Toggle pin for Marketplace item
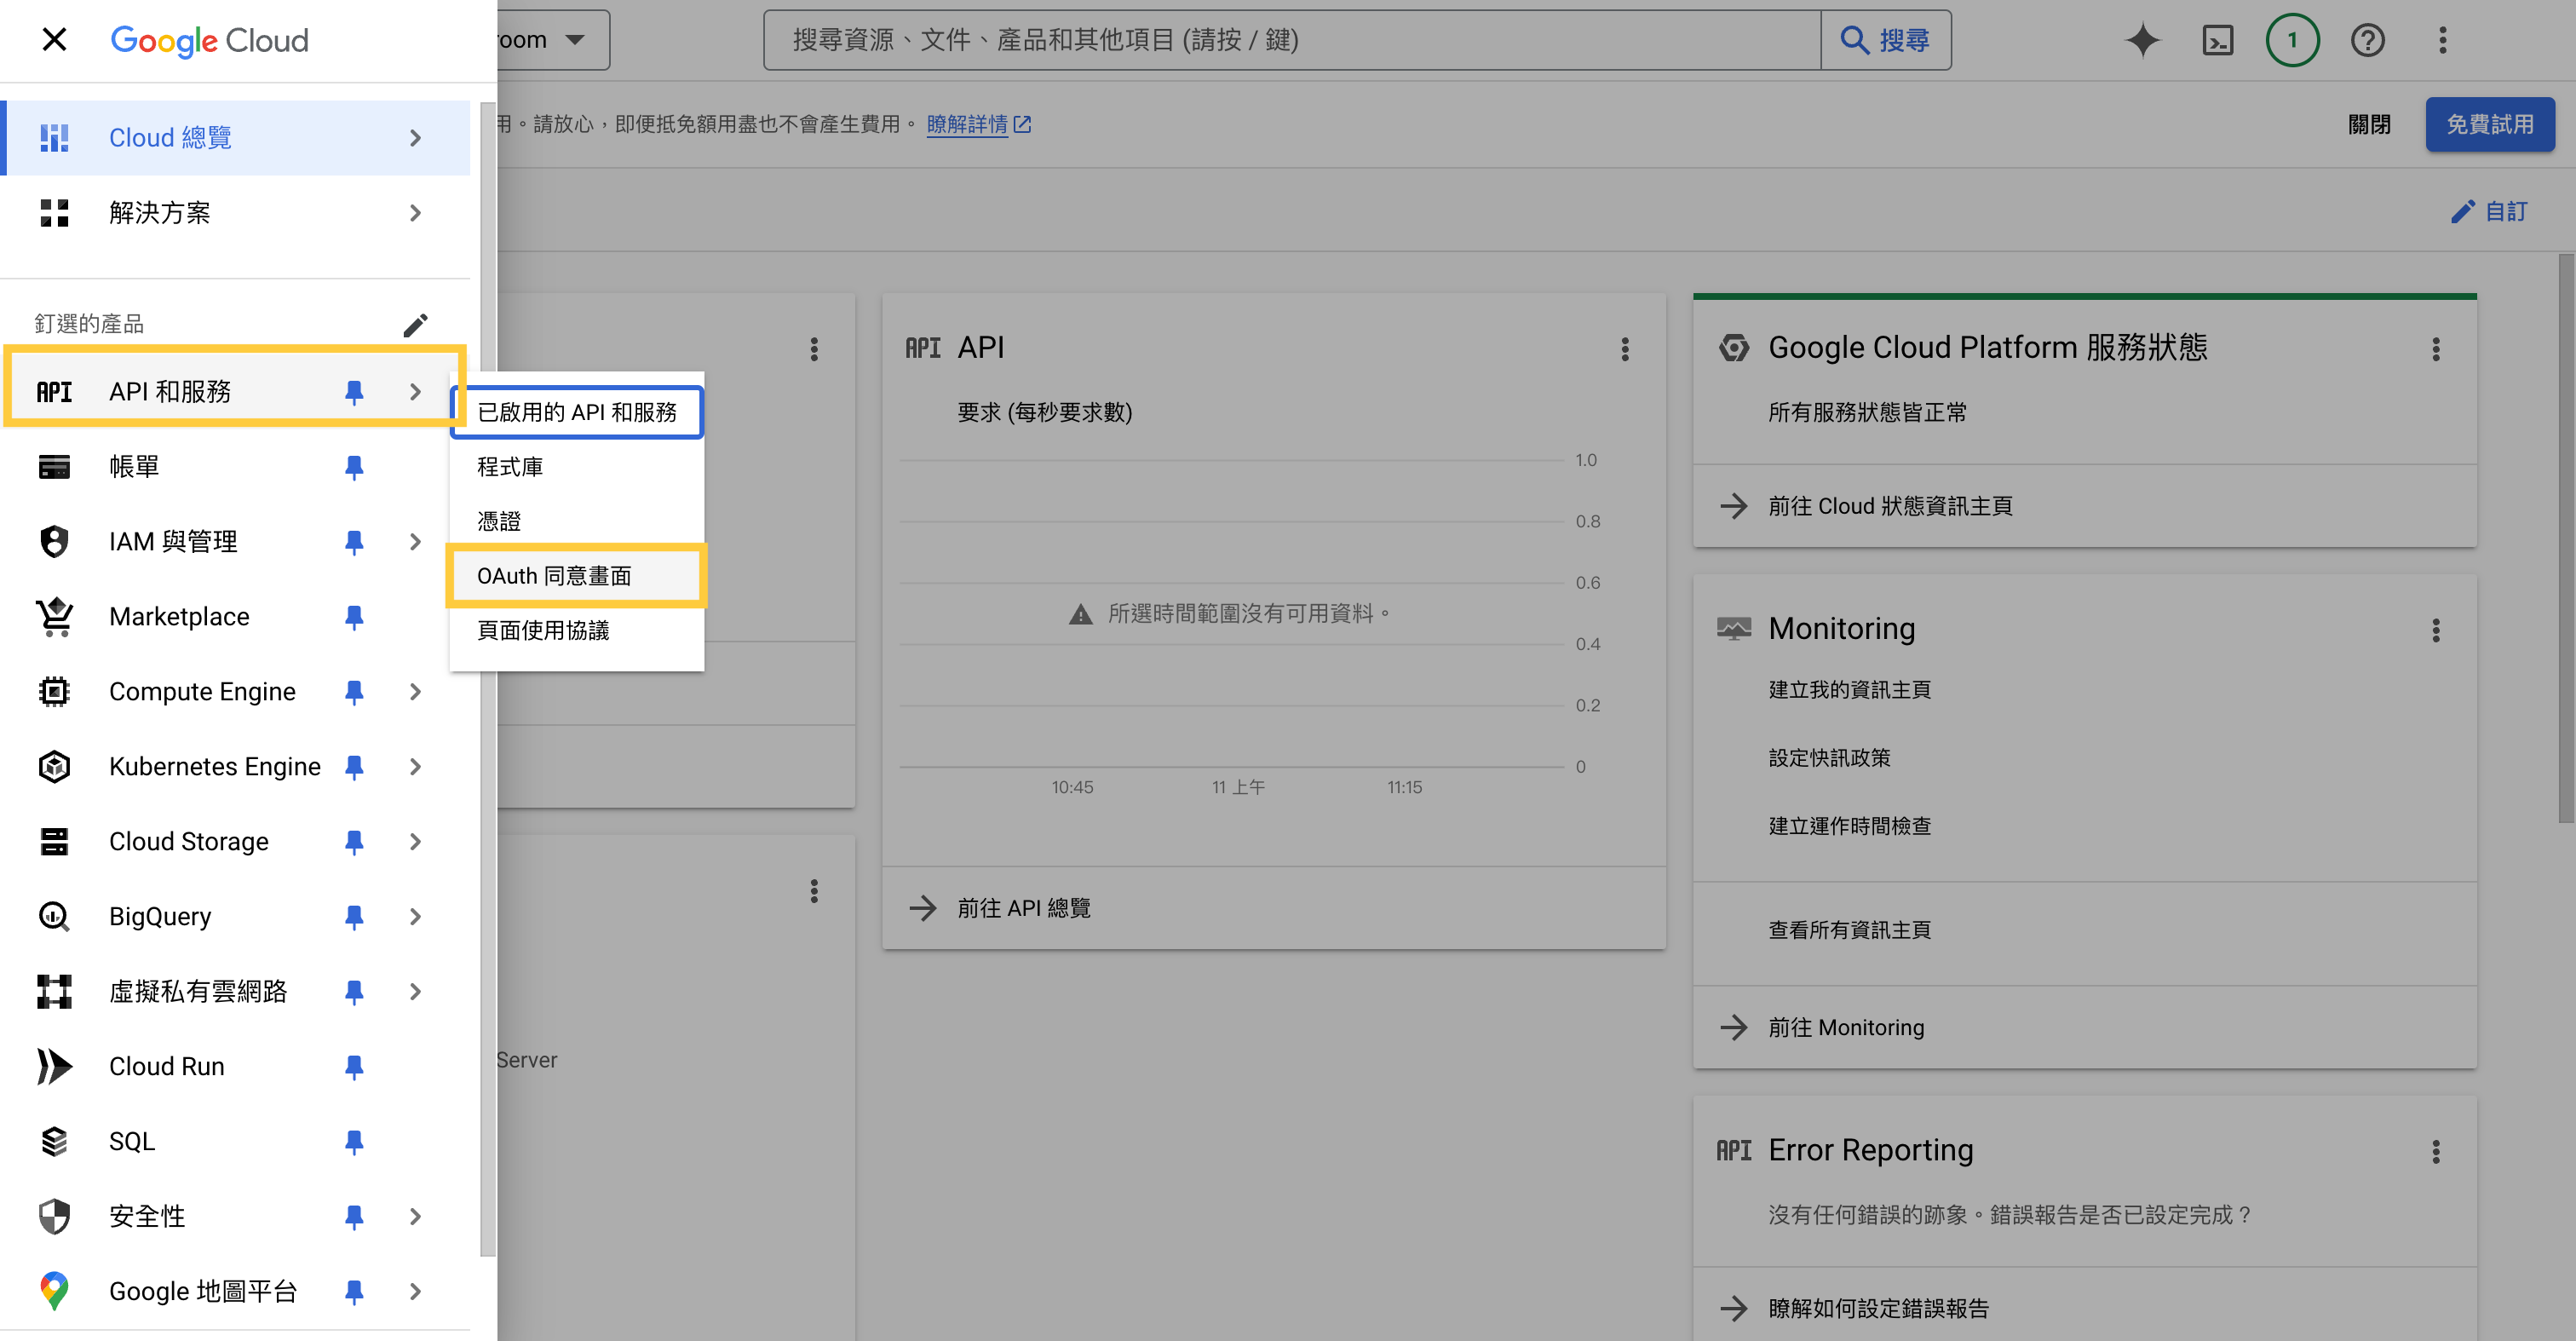Screen dimensions: 2576x1341 click(x=353, y=617)
